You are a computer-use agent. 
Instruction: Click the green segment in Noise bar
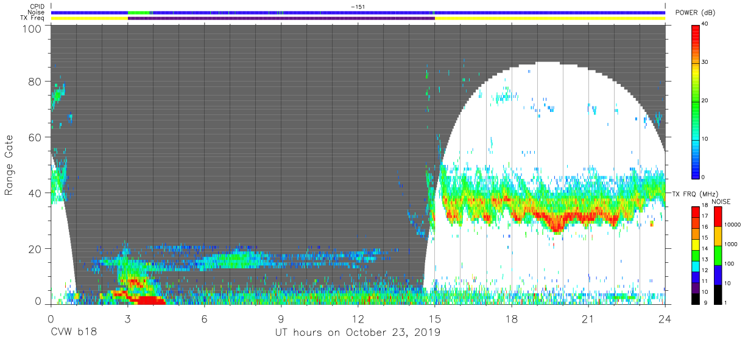(138, 12)
